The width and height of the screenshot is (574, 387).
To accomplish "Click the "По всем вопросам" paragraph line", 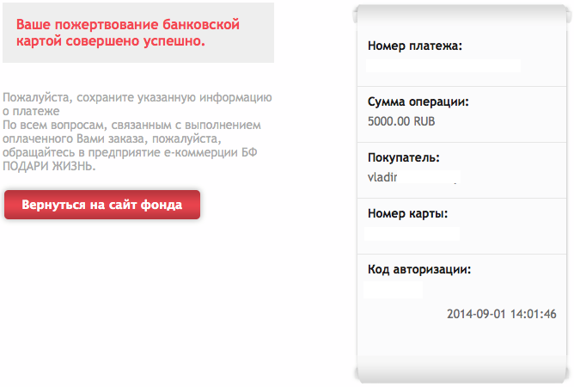I will coord(130,125).
